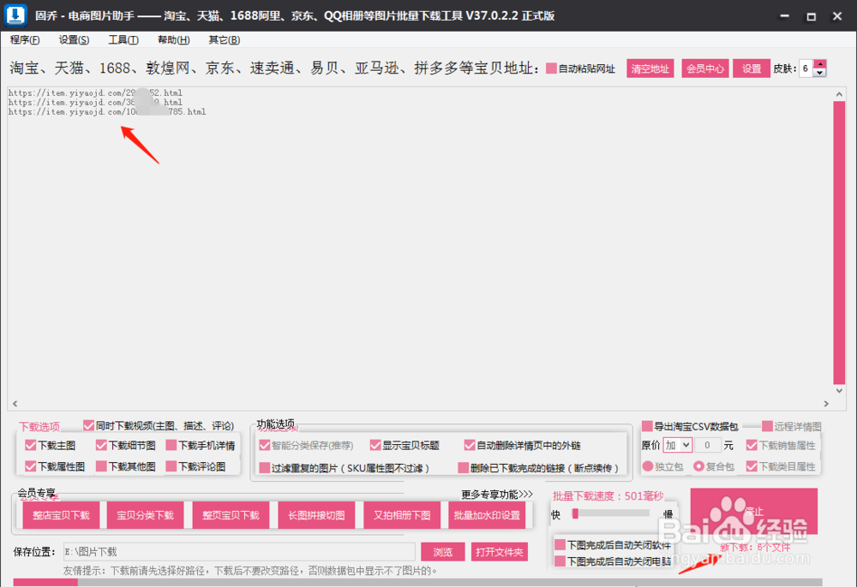857x587 pixels.
Task: Enable 下载评论图 checkbox
Action: click(171, 465)
